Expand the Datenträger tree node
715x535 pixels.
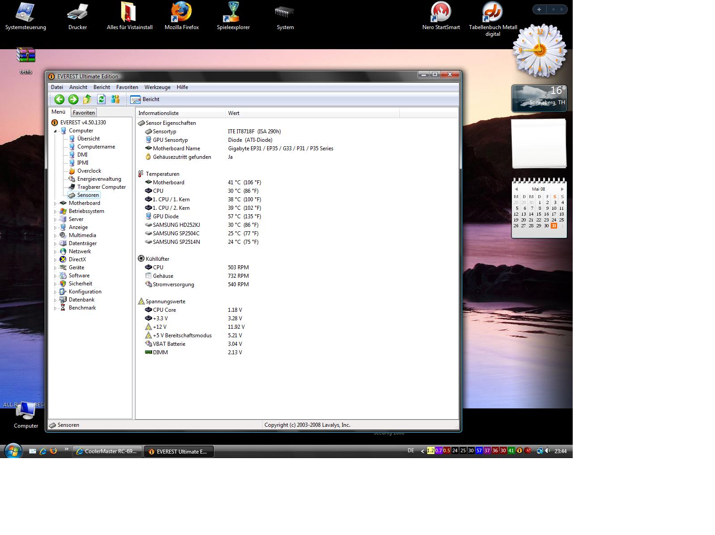pos(55,244)
